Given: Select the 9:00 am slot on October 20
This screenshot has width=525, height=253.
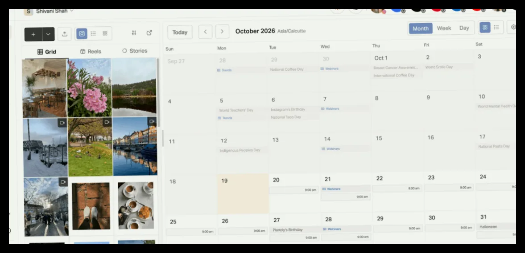Looking at the screenshot, I should [294, 190].
